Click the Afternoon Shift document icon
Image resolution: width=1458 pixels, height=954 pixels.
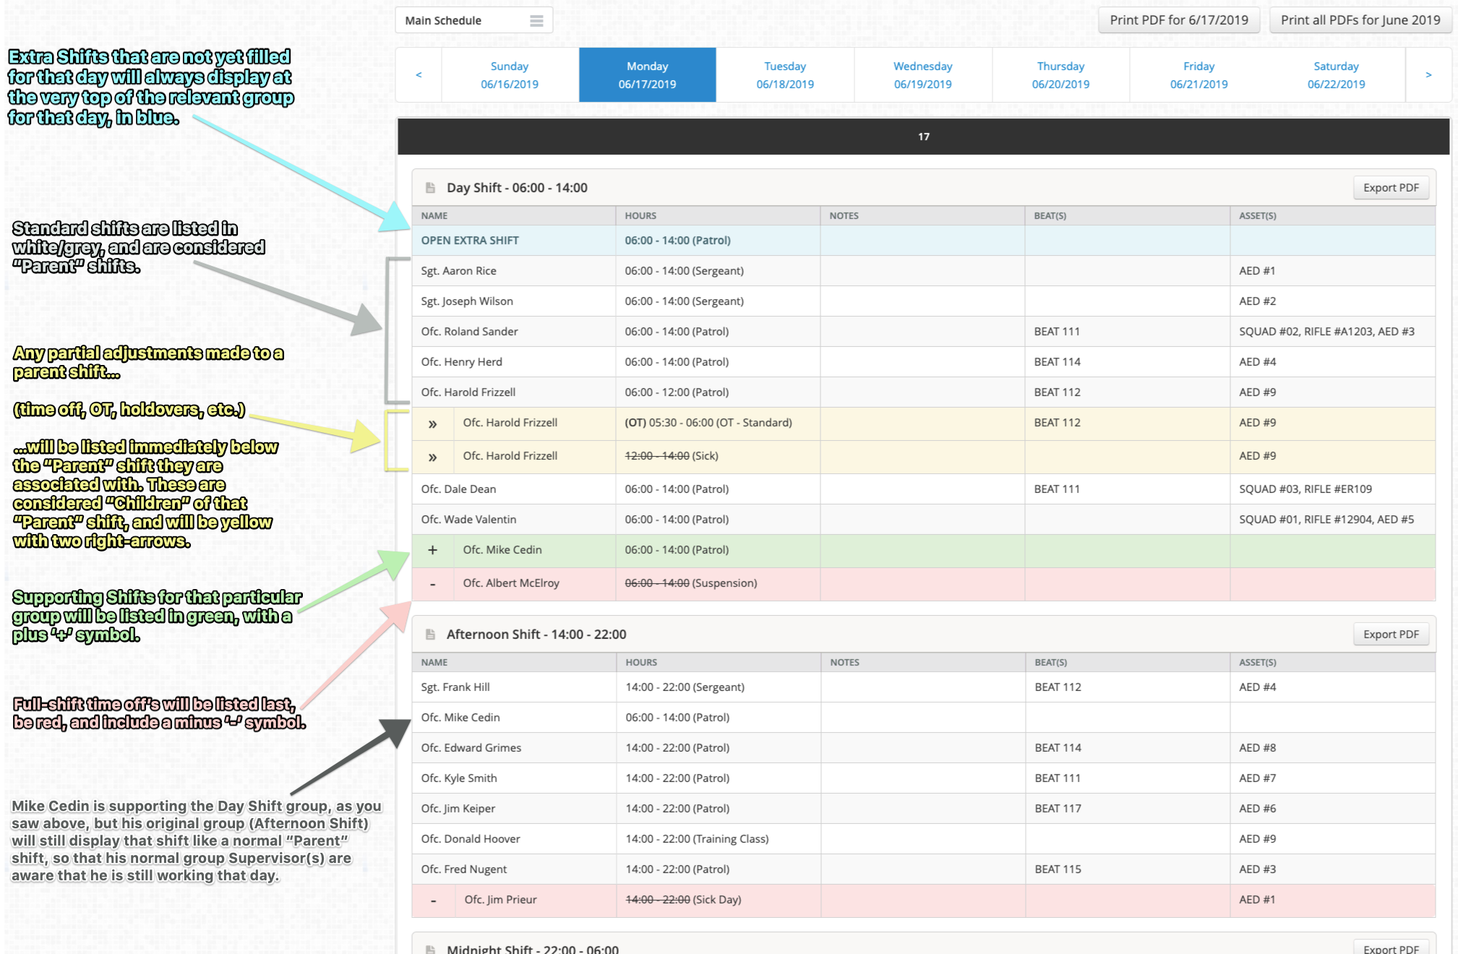click(x=431, y=635)
